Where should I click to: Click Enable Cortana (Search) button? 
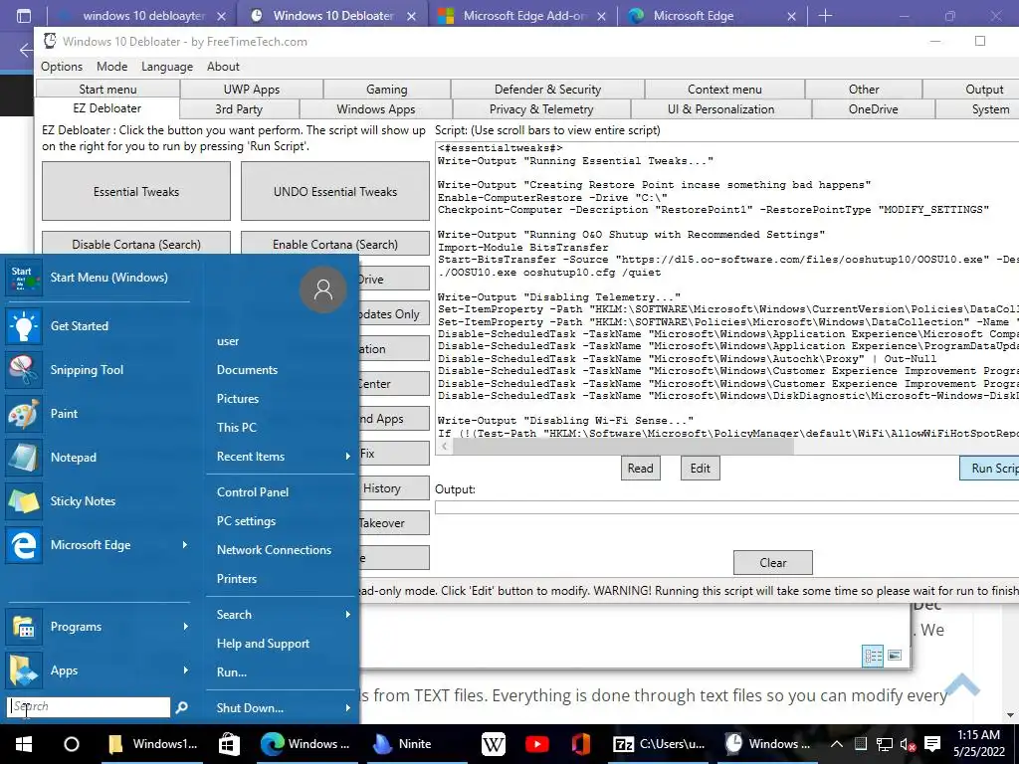334,245
